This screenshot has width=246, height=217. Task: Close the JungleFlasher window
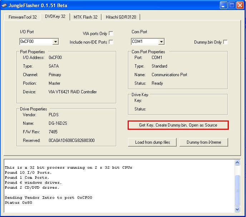(240, 5)
